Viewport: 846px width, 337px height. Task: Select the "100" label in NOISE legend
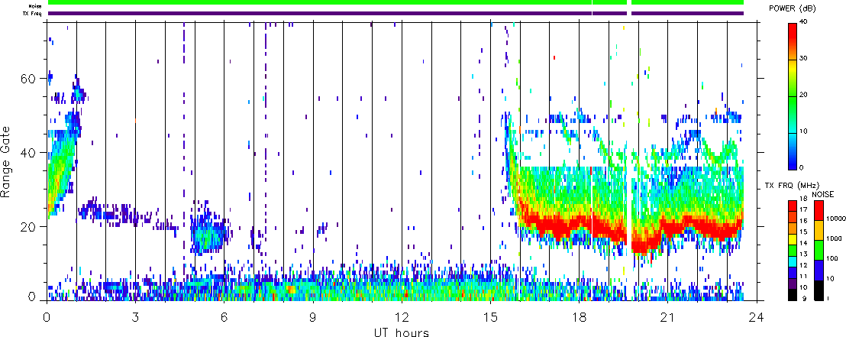point(832,259)
